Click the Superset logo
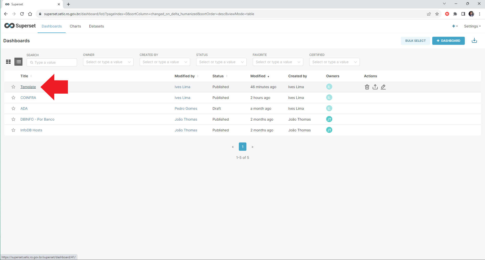Image resolution: width=485 pixels, height=260 pixels. click(20, 26)
